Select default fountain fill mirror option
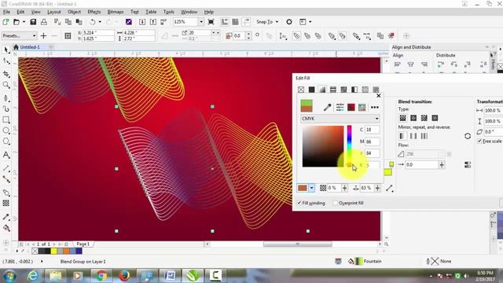This screenshot has height=283, width=503. point(402,136)
